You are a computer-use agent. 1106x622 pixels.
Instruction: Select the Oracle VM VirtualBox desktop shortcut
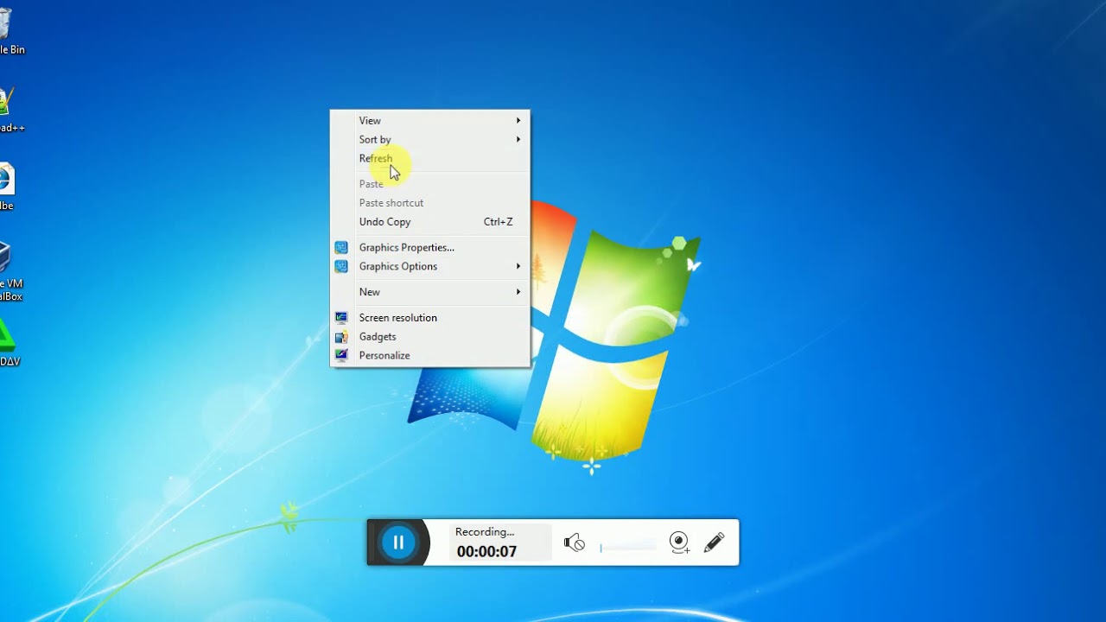[x=9, y=271]
